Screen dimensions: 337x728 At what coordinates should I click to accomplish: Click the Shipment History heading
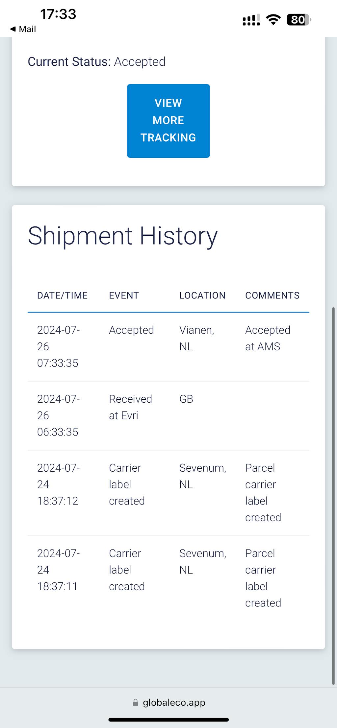pyautogui.click(x=122, y=236)
